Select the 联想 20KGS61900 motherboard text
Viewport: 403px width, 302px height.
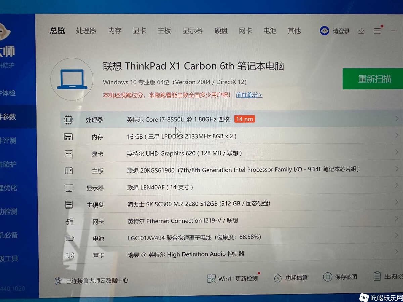(x=243, y=170)
